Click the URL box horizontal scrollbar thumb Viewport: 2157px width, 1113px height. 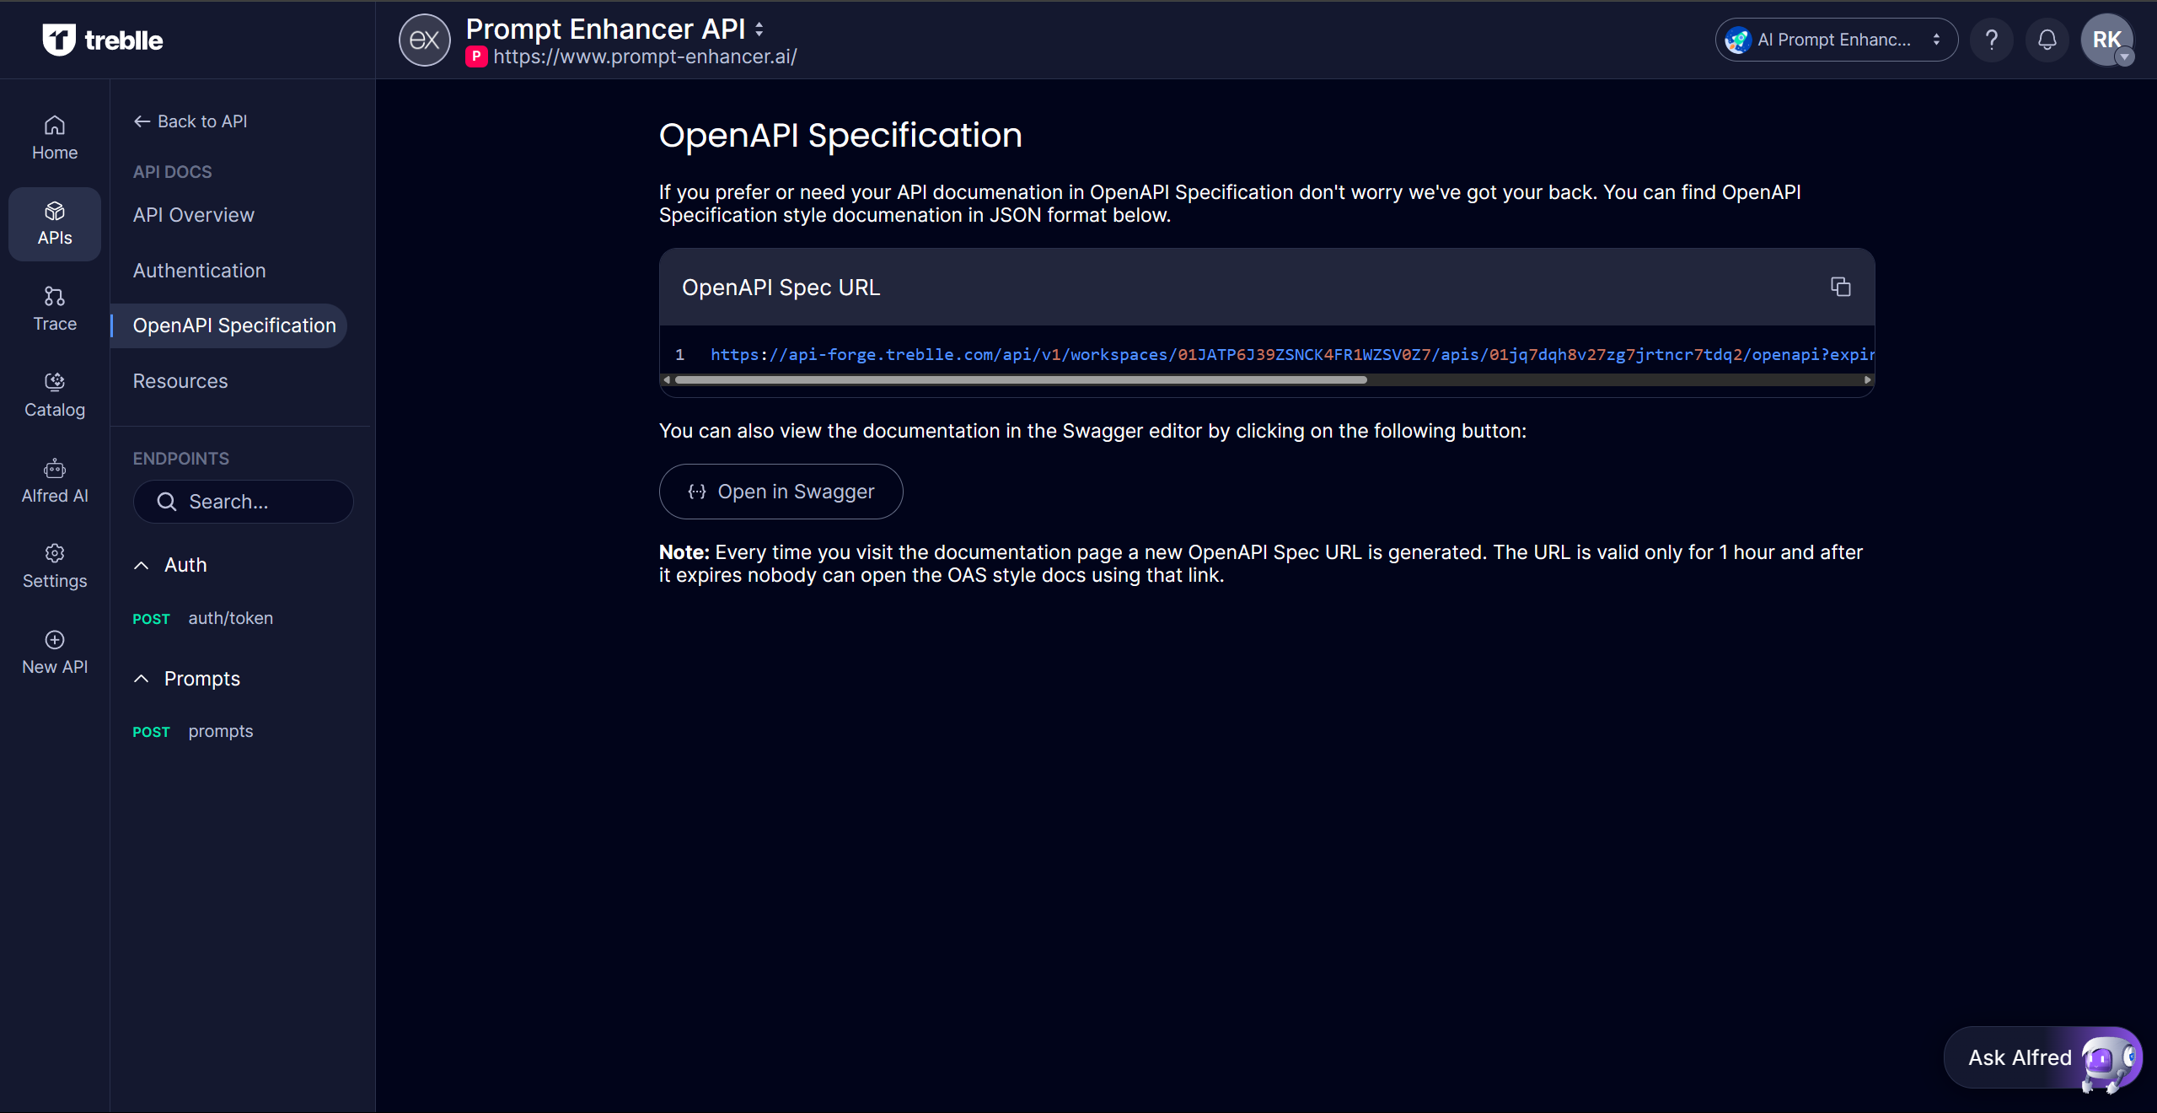(1021, 380)
